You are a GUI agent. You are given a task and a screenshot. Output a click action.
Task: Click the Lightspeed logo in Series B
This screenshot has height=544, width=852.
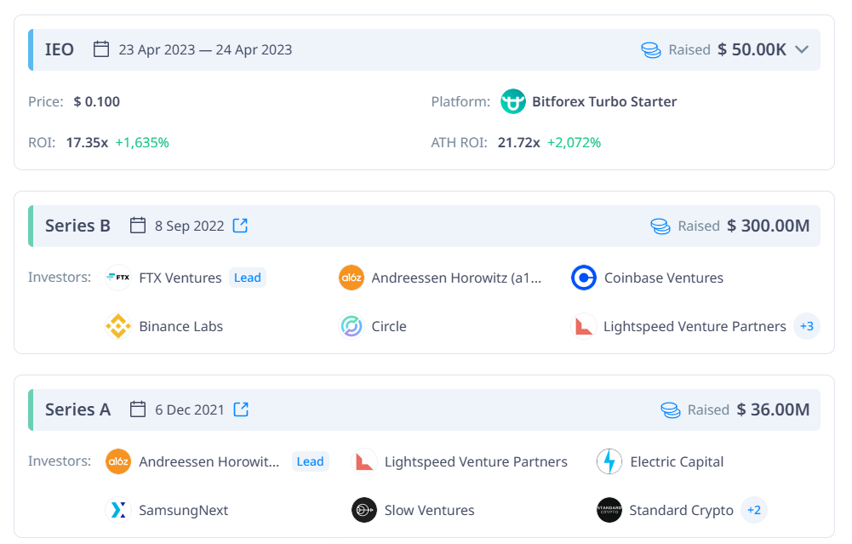pos(584,326)
